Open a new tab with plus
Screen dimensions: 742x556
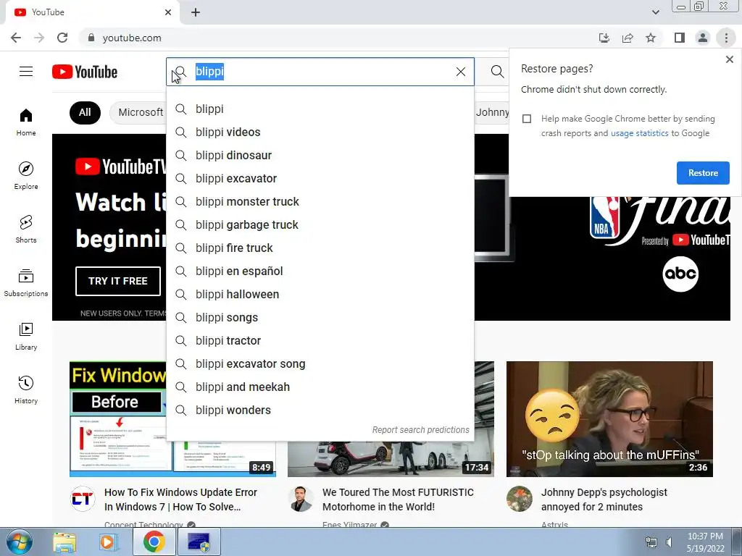(196, 12)
